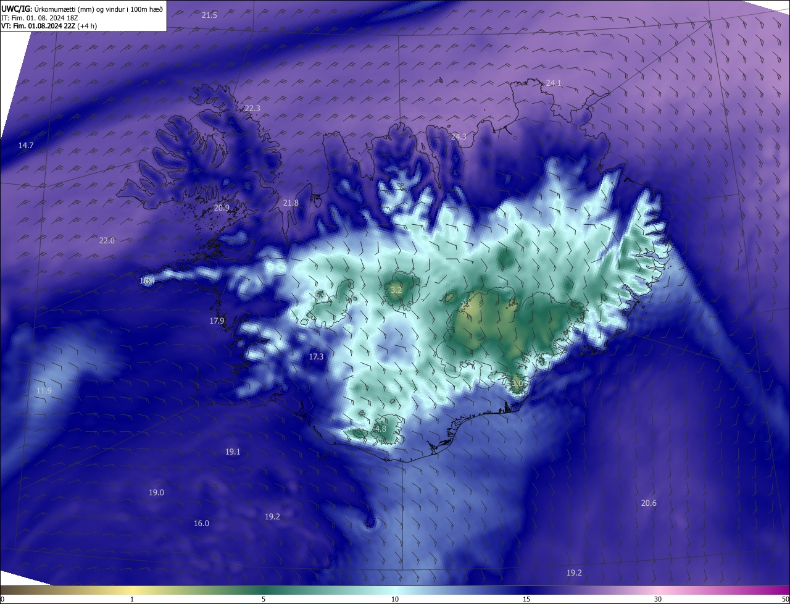Image resolution: width=790 pixels, height=604 pixels.
Task: Click the legend tick label 10
Action: click(x=395, y=599)
